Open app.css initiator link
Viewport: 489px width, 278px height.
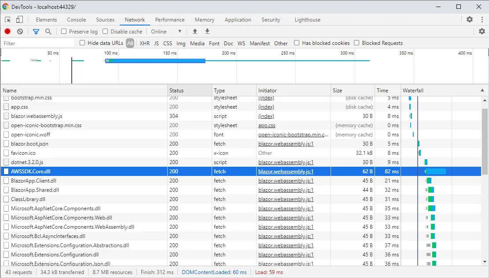click(267, 125)
